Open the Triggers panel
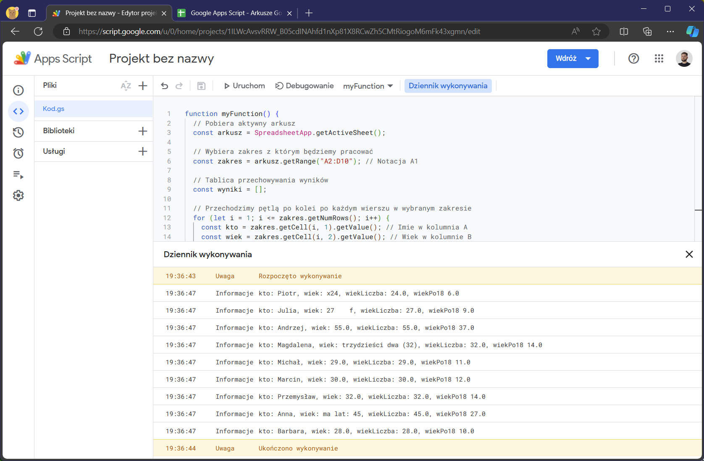Viewport: 704px width, 461px height. click(18, 153)
